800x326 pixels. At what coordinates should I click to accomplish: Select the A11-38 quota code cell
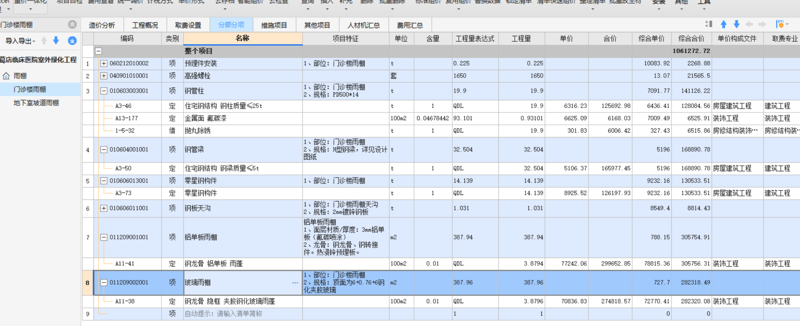(128, 301)
